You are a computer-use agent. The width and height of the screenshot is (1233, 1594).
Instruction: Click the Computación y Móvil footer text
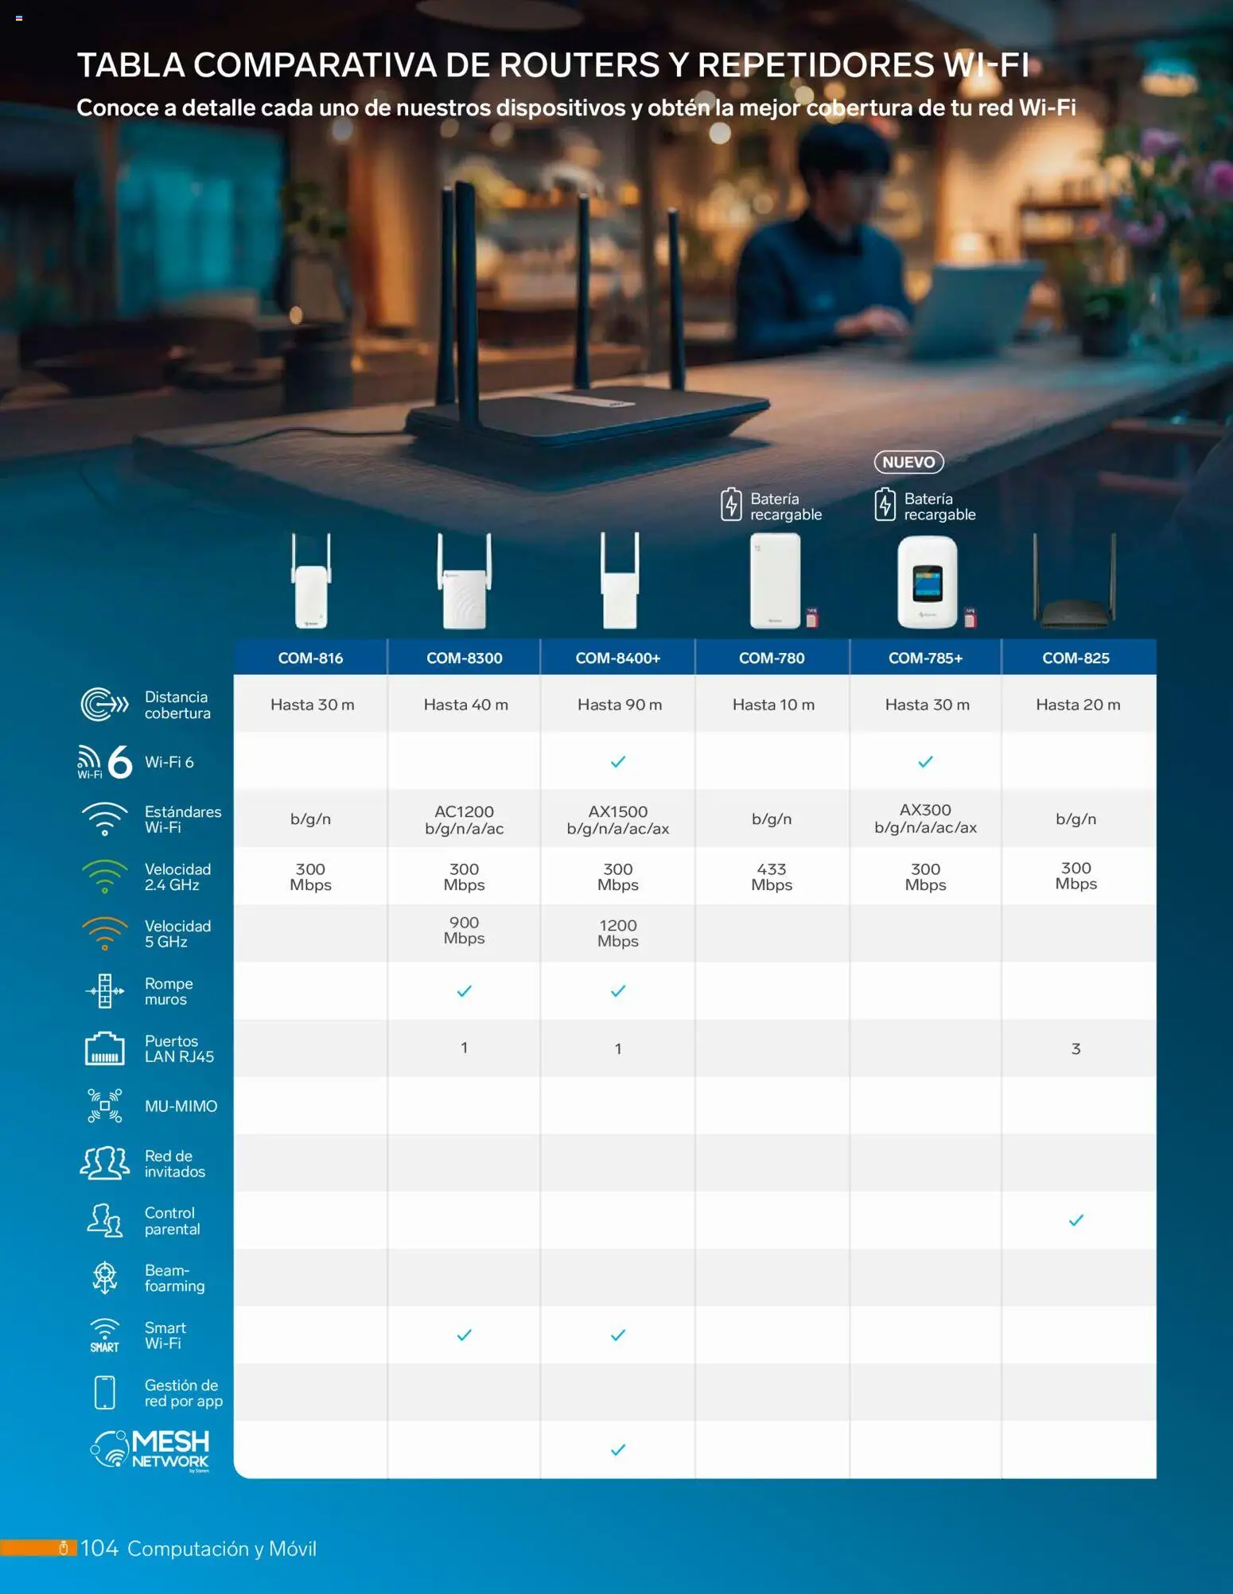click(x=222, y=1548)
